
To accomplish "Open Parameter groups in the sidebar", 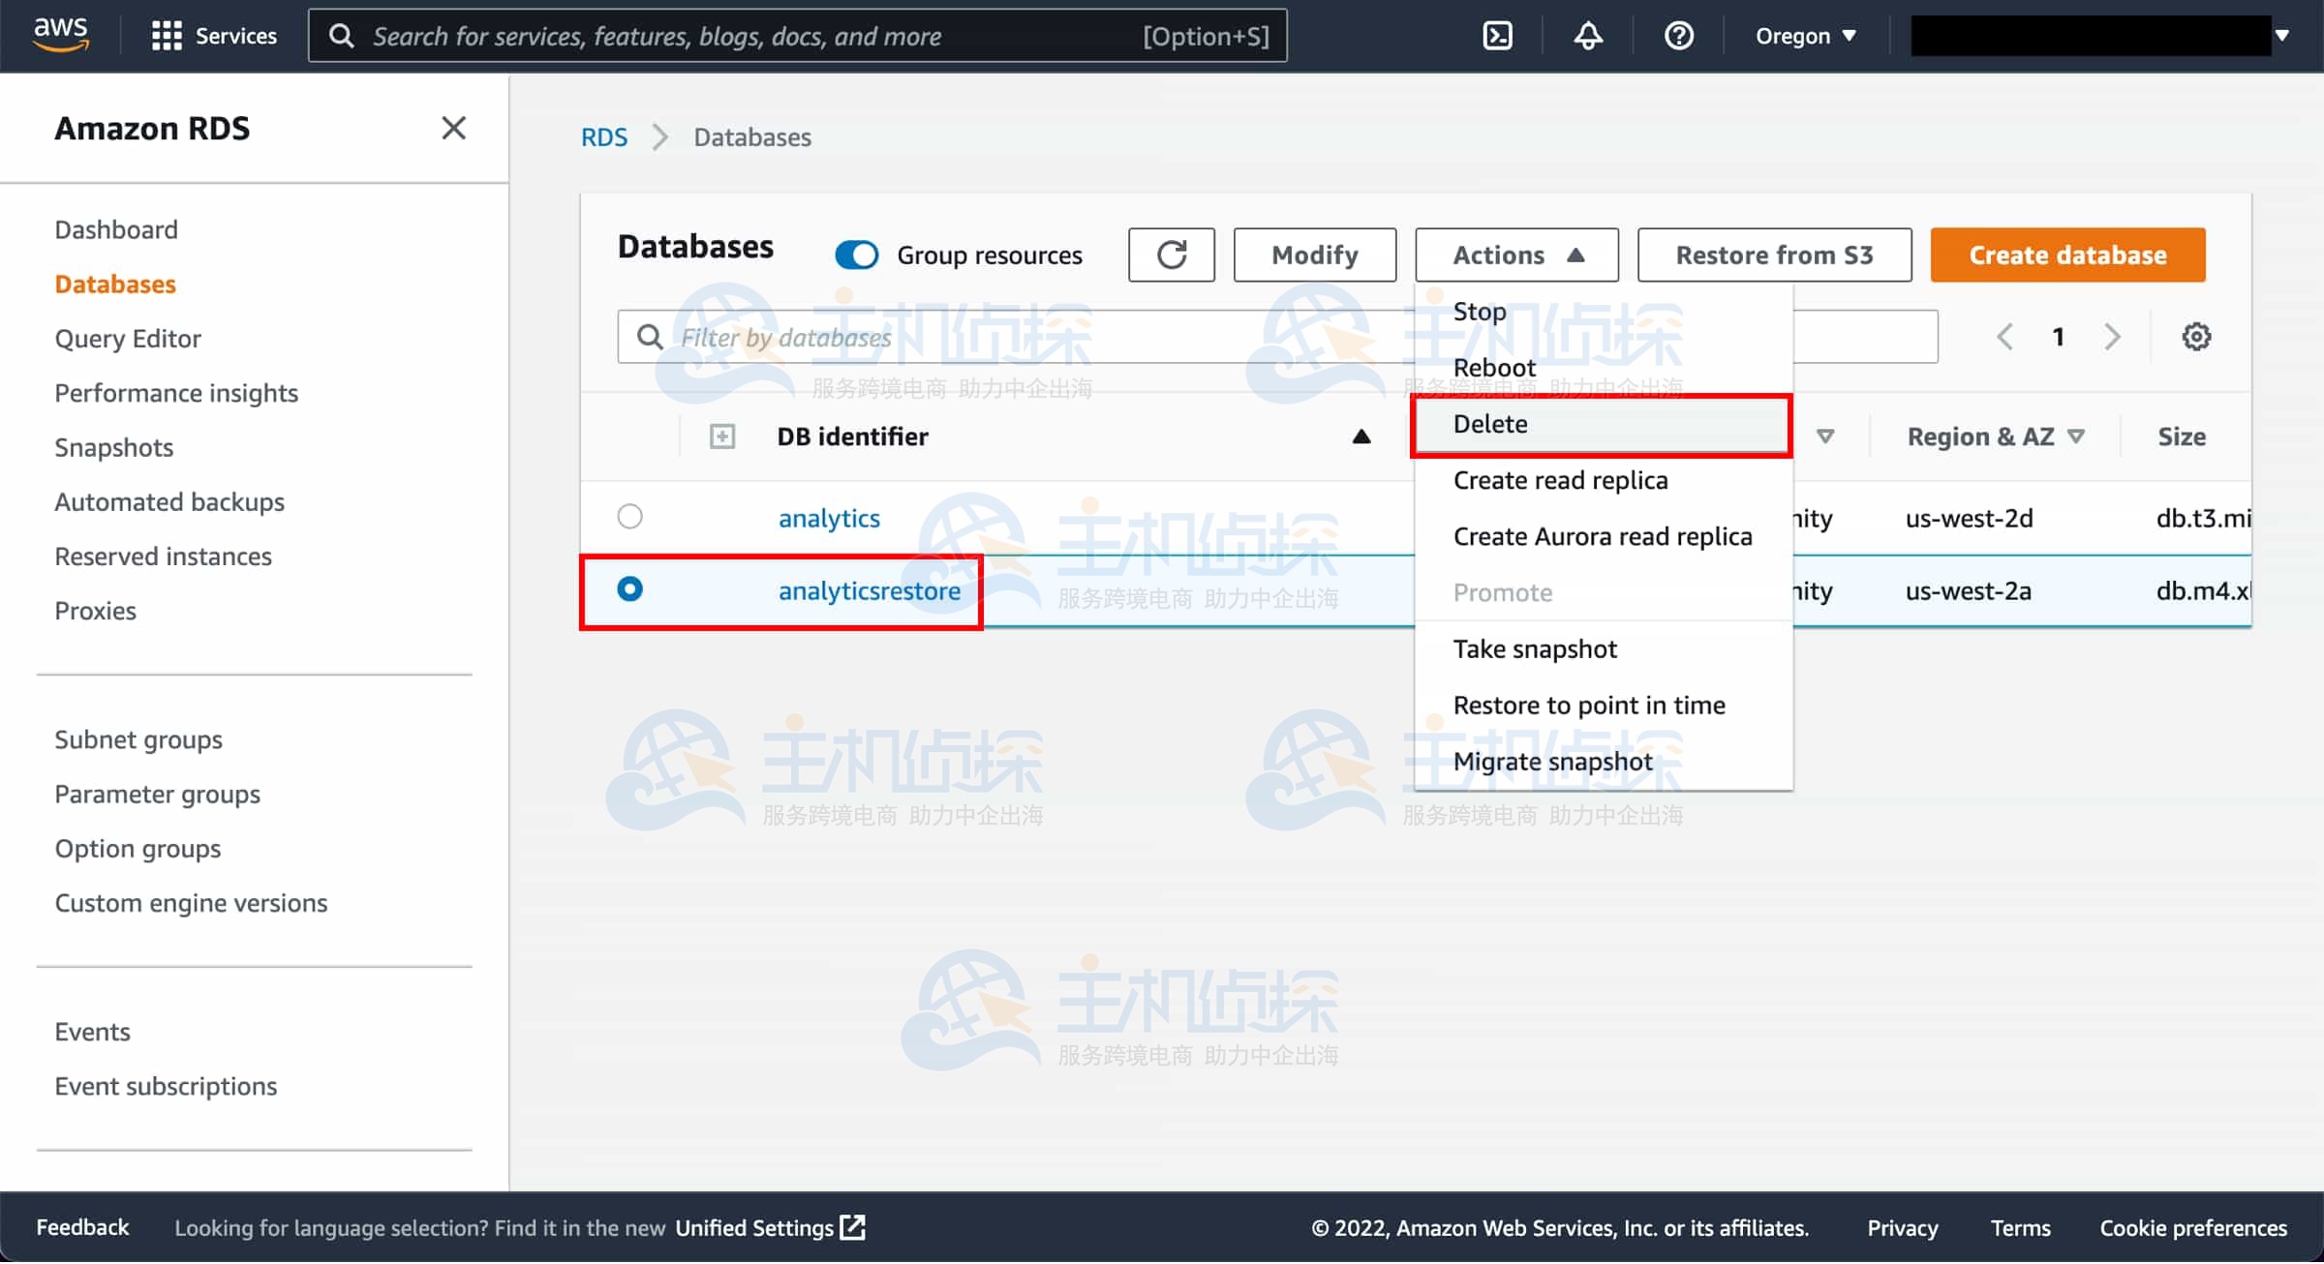I will [157, 794].
